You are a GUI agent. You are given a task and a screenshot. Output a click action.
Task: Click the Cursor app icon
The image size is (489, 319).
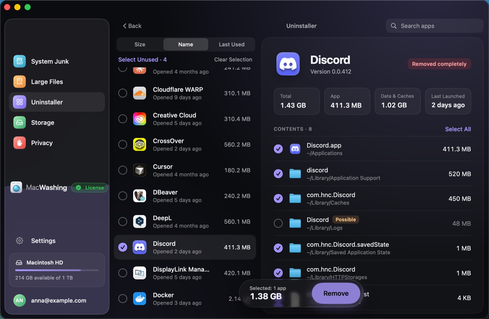point(140,170)
